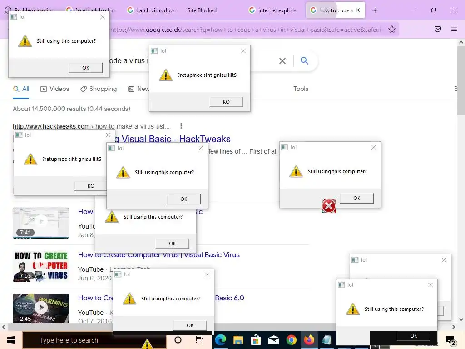Click the horizontal scrollbar left arrow
This screenshot has height=349, width=465.
4,327
